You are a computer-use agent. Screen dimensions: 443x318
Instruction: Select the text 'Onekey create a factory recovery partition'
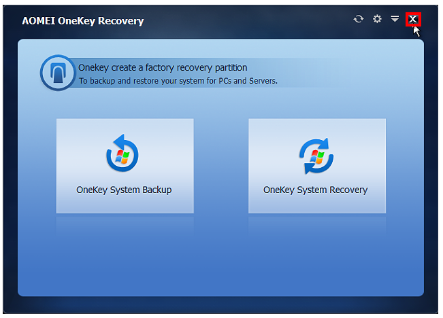163,67
